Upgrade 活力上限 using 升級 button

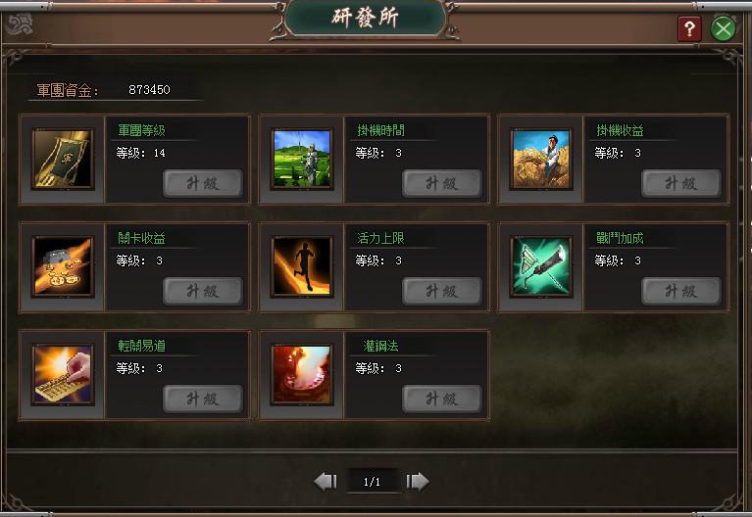(x=442, y=291)
